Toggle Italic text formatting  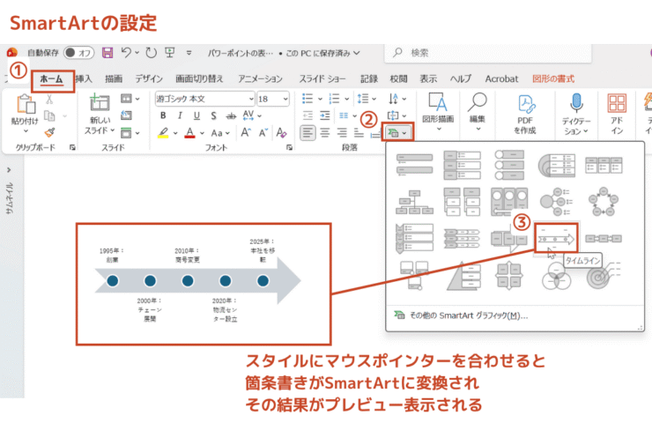pos(180,115)
